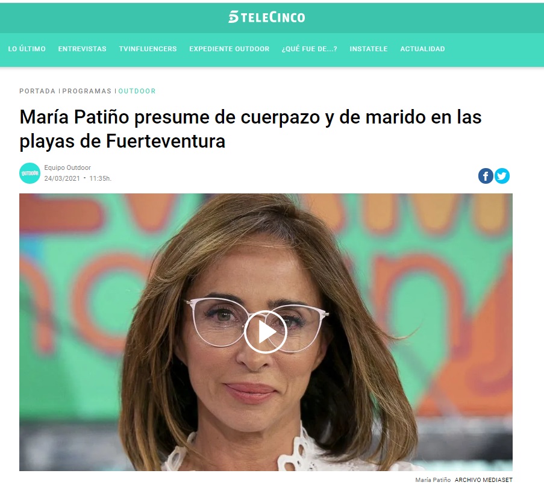Share article on Facebook
The image size is (544, 491).
click(486, 176)
